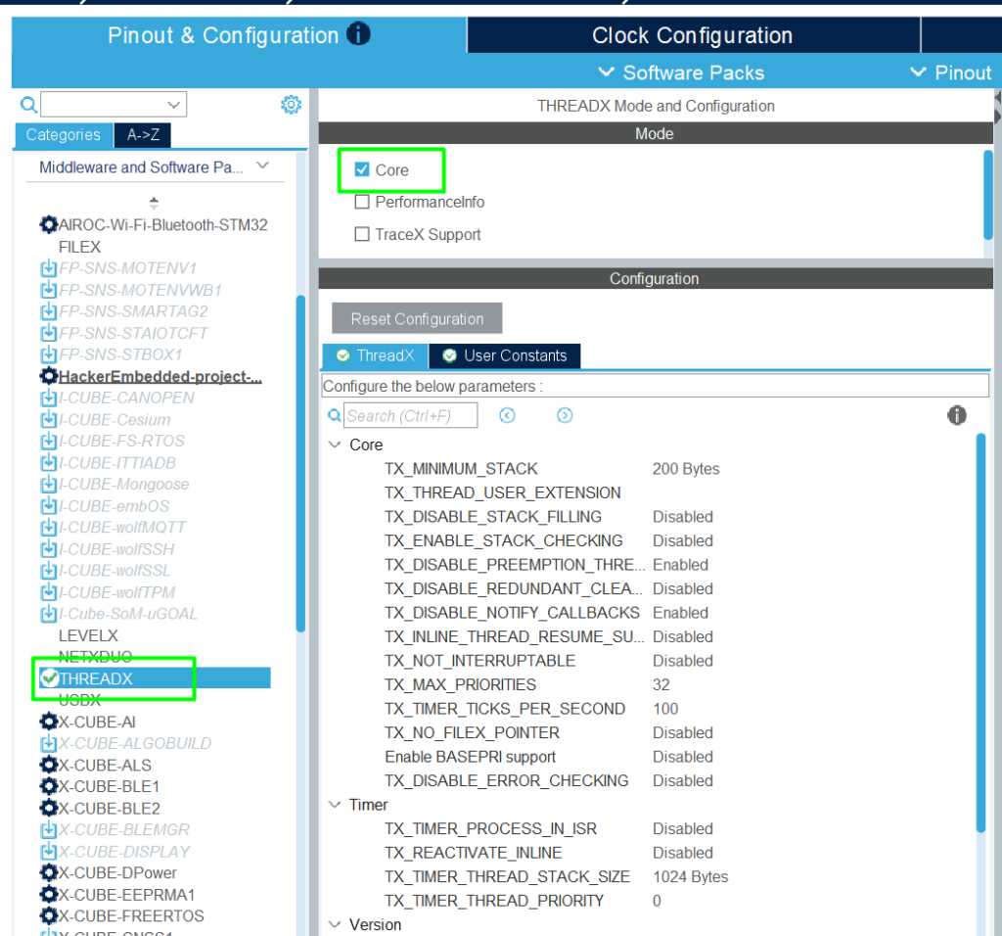Image resolution: width=1002 pixels, height=936 pixels.
Task: Uncheck the Core mode checkbox
Action: [x=362, y=170]
